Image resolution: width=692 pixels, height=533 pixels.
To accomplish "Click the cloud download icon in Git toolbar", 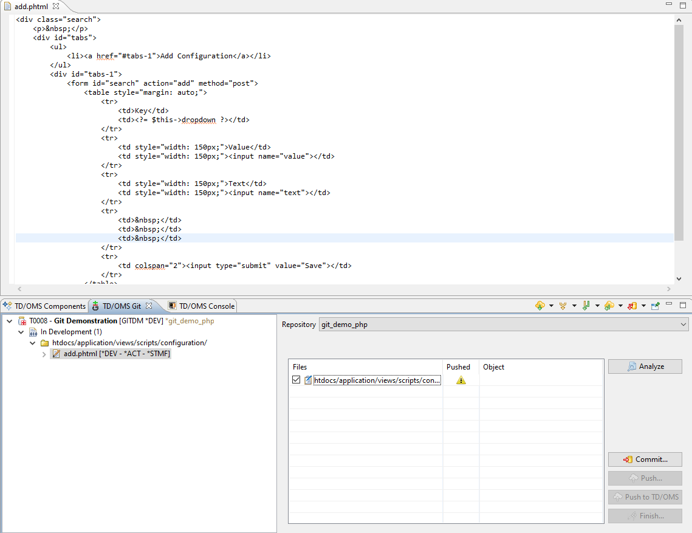I will point(540,306).
